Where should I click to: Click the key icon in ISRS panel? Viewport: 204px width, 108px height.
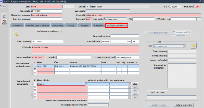coord(194,46)
